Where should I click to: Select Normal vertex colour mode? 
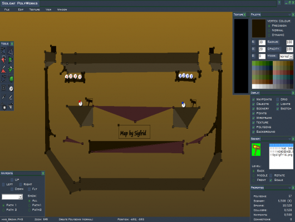coord(269,31)
